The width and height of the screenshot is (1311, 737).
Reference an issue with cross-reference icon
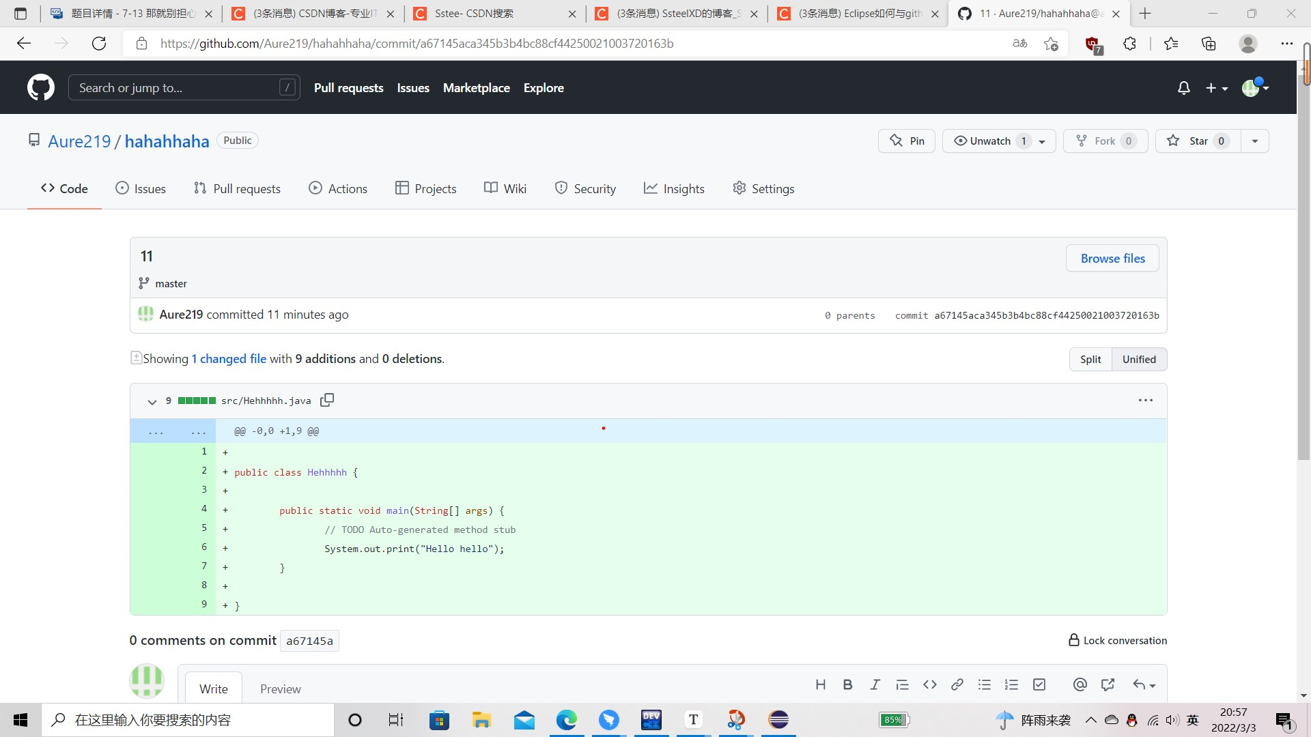coord(1108,684)
